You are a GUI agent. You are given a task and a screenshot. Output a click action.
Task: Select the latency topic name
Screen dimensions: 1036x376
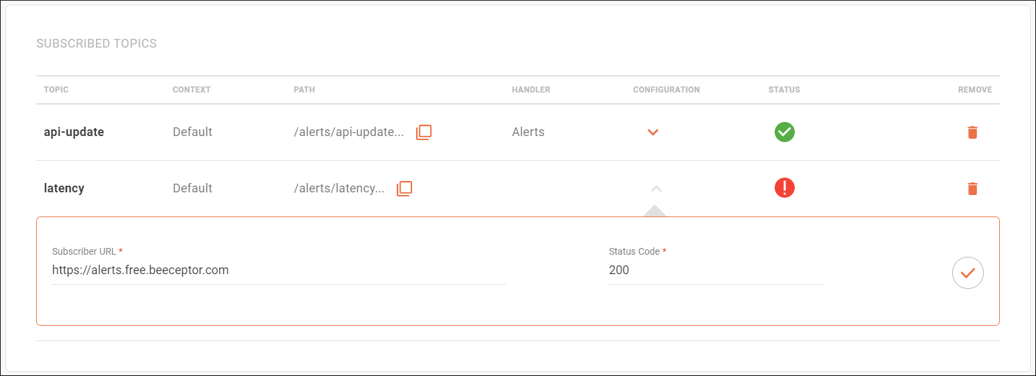[x=64, y=188]
